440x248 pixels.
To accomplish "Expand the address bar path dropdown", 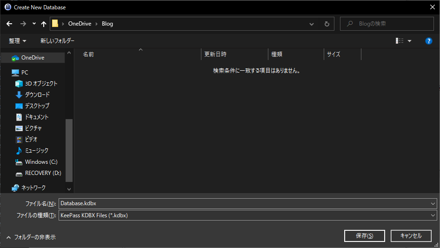I will click(x=312, y=24).
